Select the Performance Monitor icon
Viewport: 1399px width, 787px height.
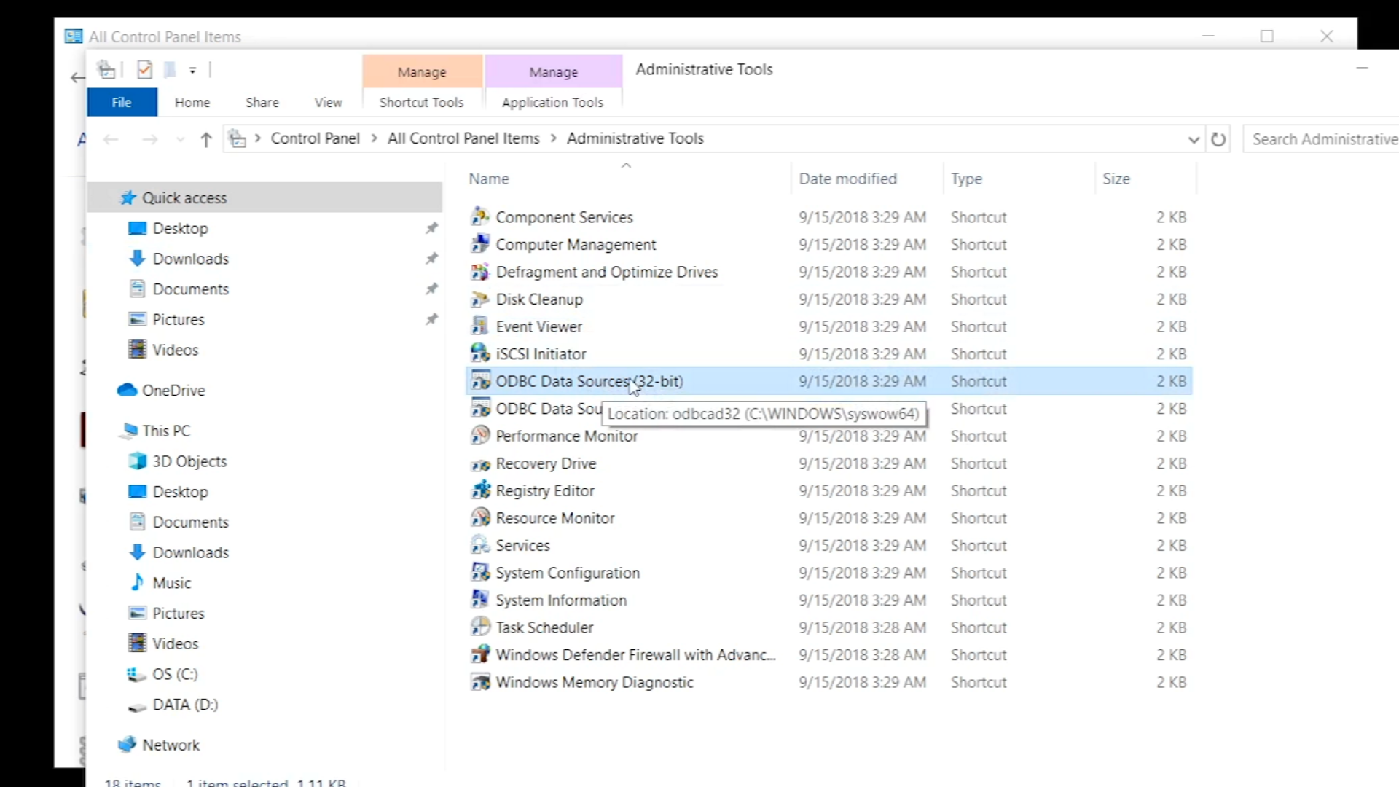(x=479, y=436)
